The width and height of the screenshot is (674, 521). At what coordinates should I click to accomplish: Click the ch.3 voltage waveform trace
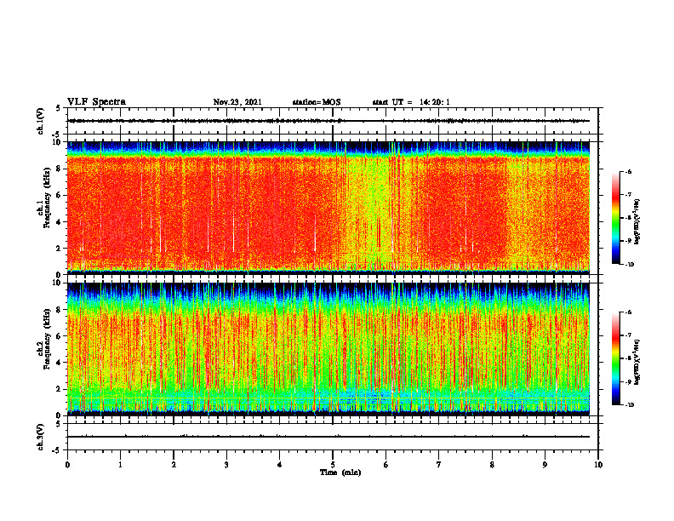(328, 437)
